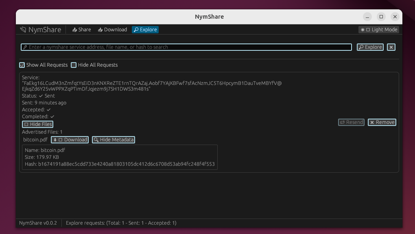Click the bitcoin.pdf hash value

[x=126, y=164]
